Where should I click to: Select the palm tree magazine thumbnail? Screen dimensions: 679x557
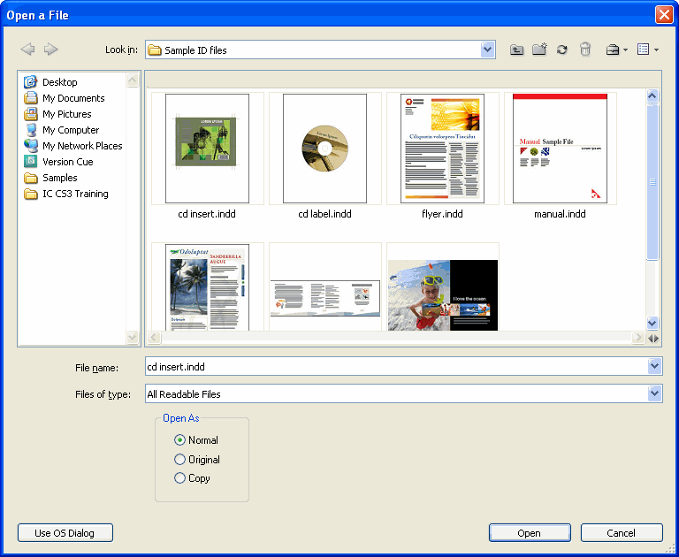pyautogui.click(x=208, y=286)
